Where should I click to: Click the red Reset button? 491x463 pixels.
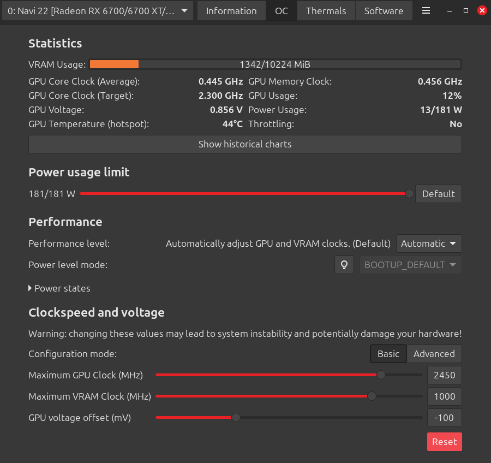pos(444,442)
